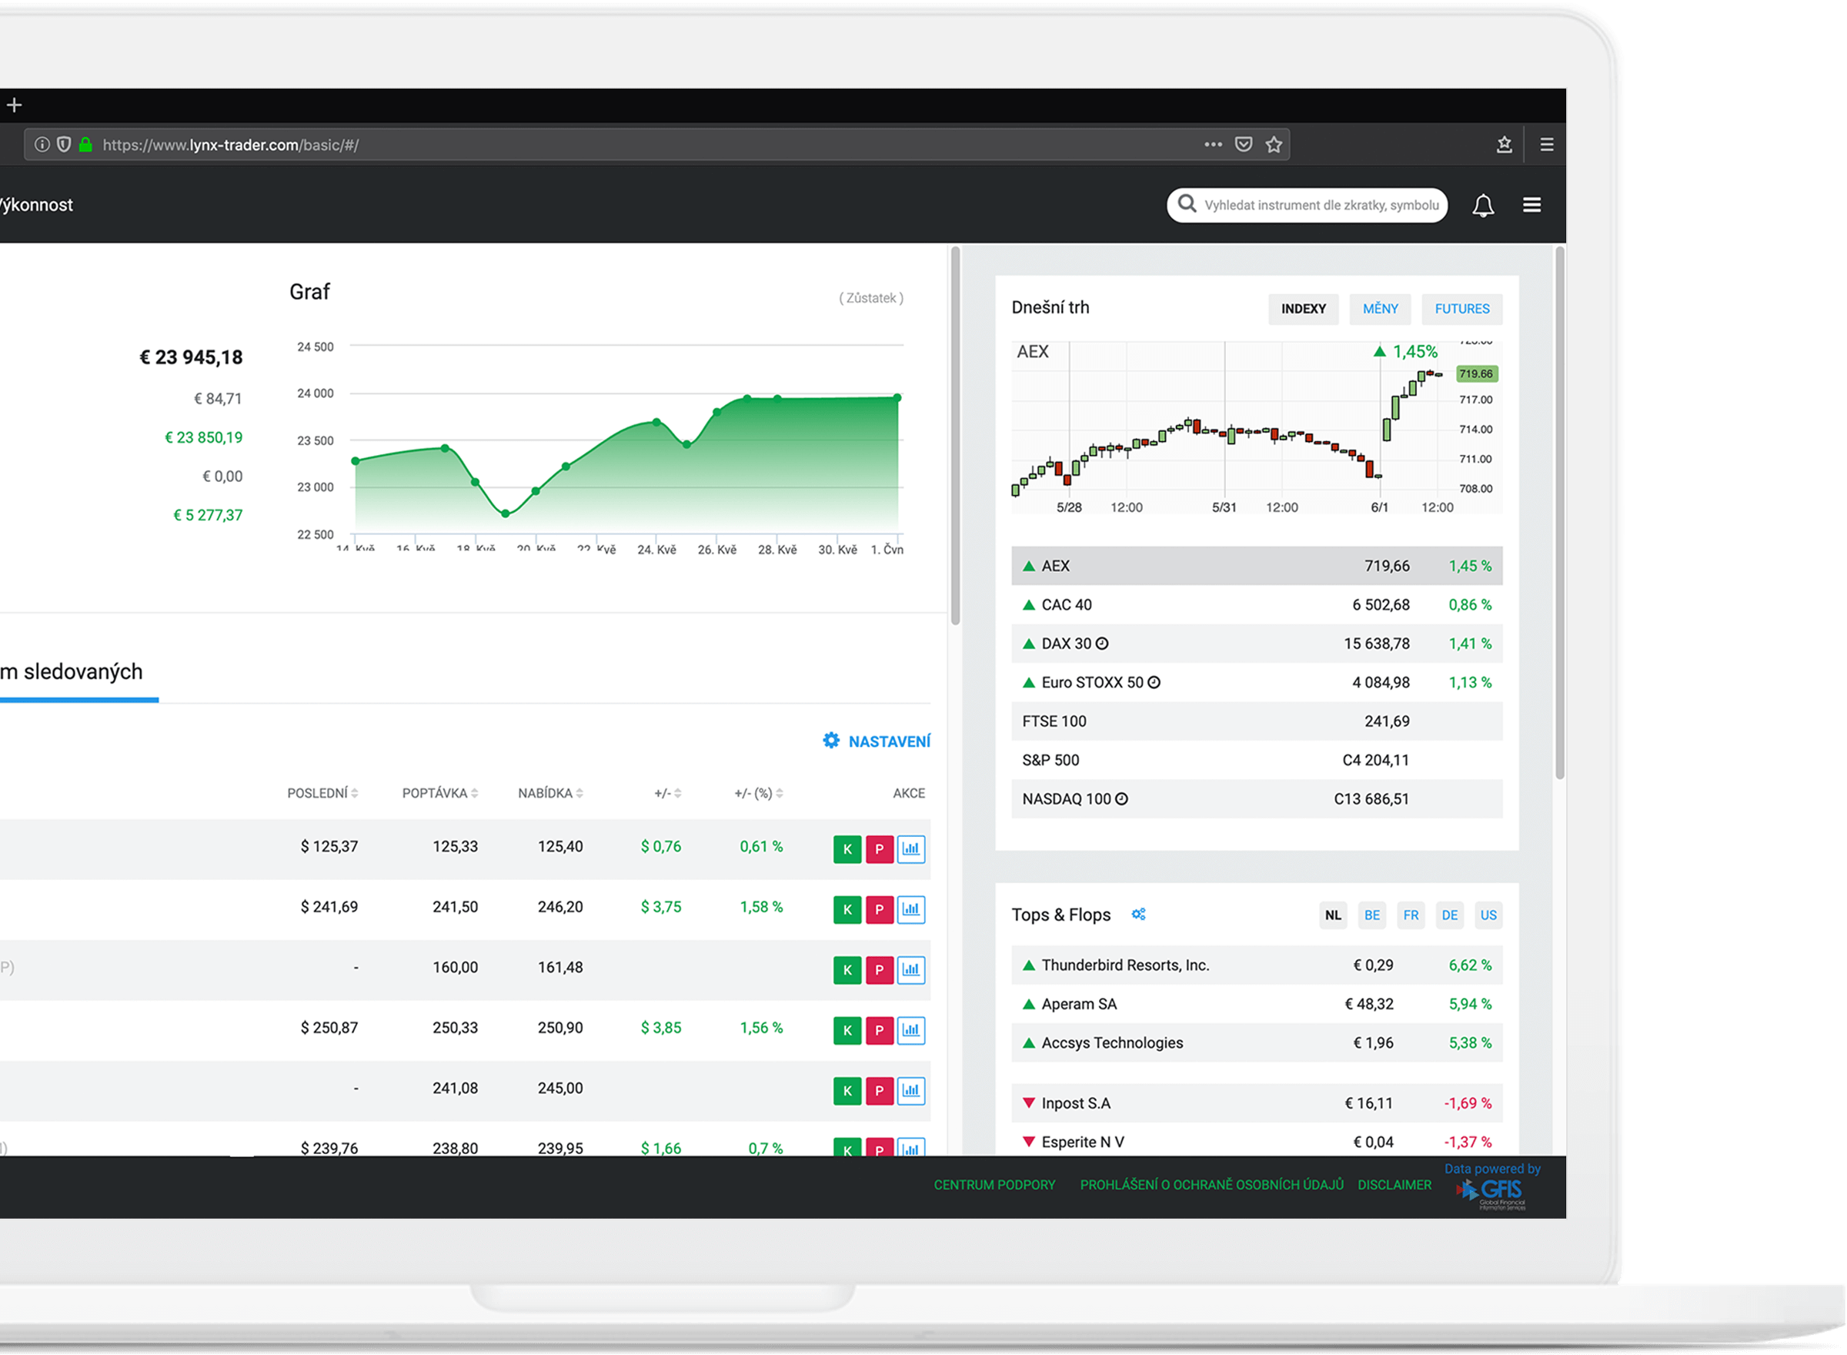Open page actions three-dot menu in address bar

coord(1214,145)
